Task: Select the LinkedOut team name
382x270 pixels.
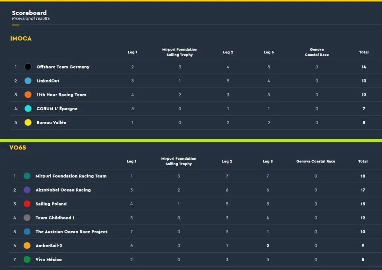Action: pyautogui.click(x=48, y=81)
